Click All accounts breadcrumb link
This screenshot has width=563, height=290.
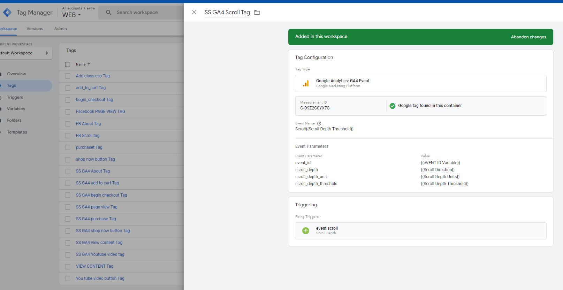(x=72, y=8)
